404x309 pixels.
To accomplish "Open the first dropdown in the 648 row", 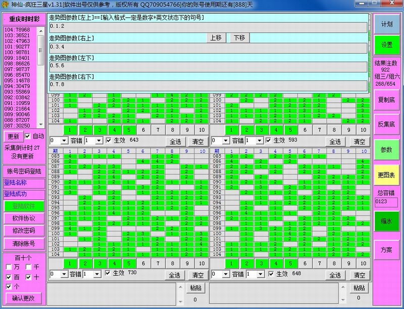I will [x=226, y=274].
